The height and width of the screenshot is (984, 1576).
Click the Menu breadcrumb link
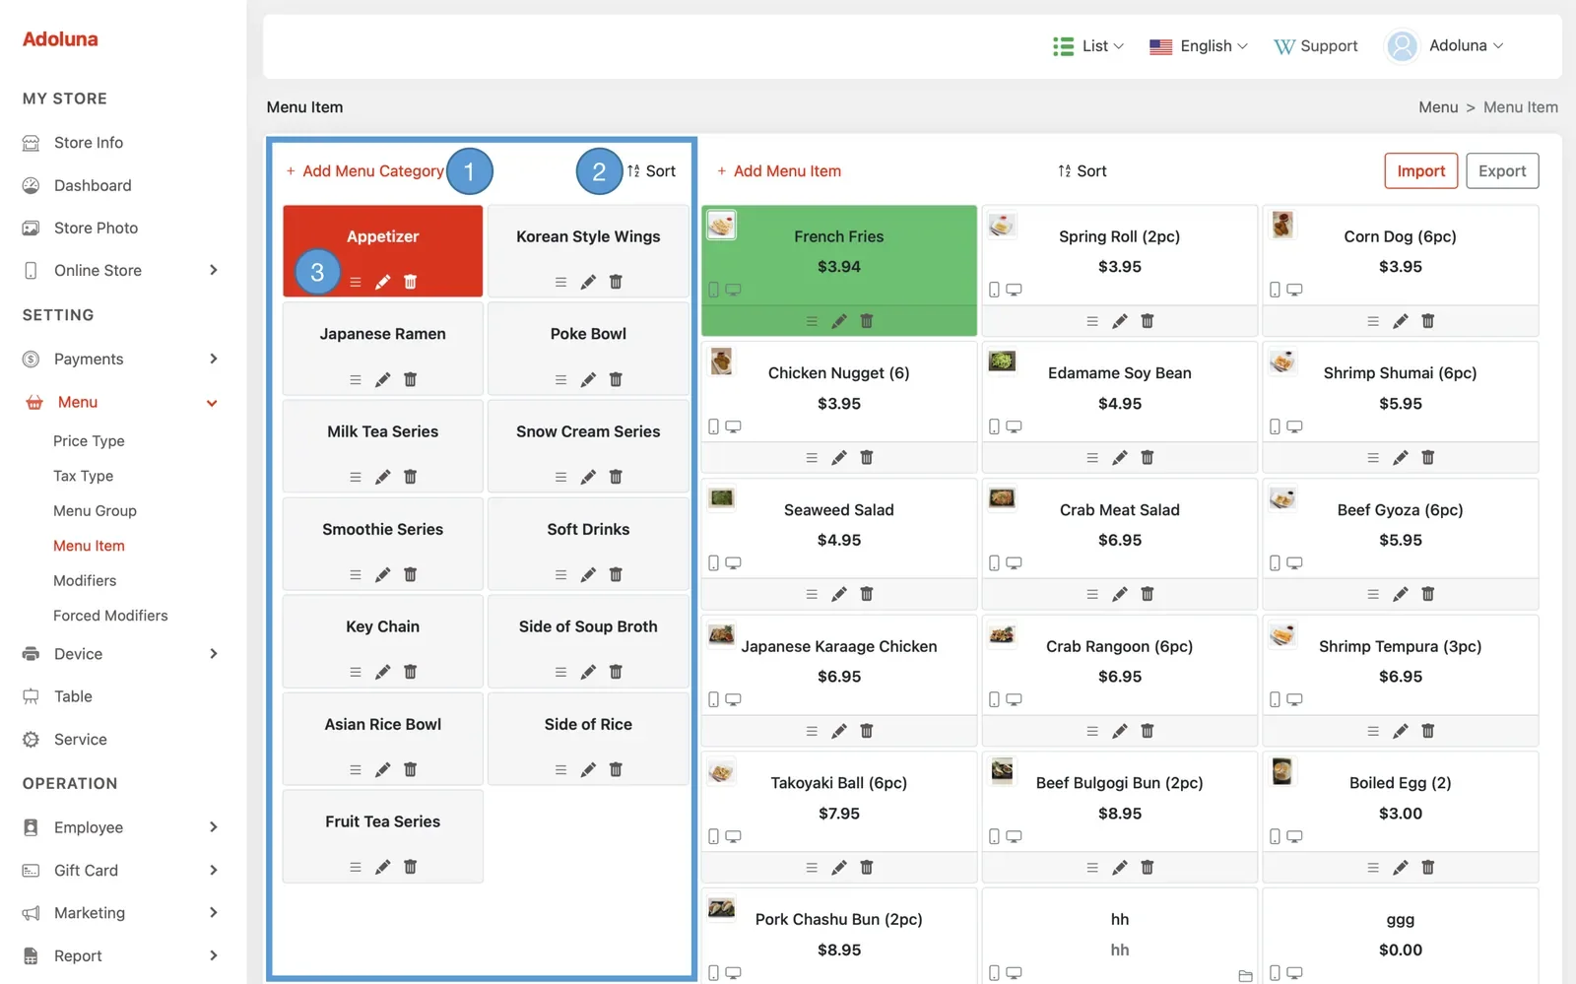[x=1438, y=107]
